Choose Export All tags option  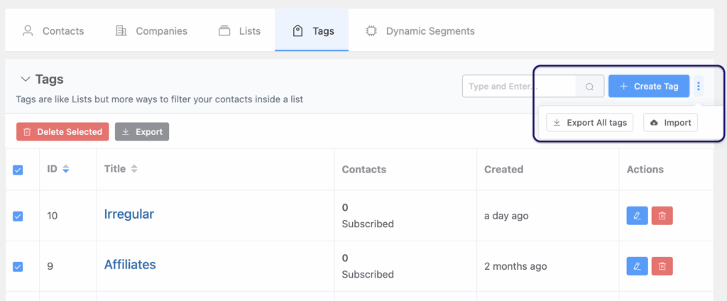pyautogui.click(x=589, y=122)
